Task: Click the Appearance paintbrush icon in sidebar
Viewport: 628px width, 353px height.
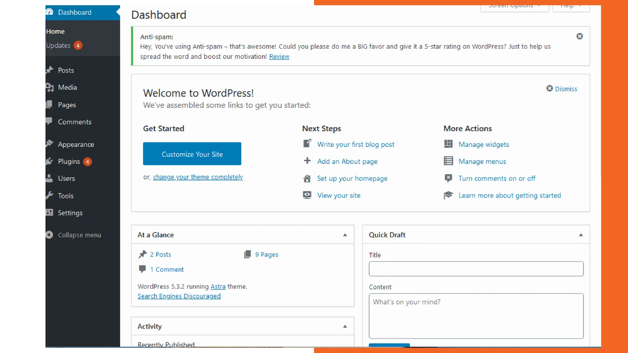Action: [x=49, y=144]
